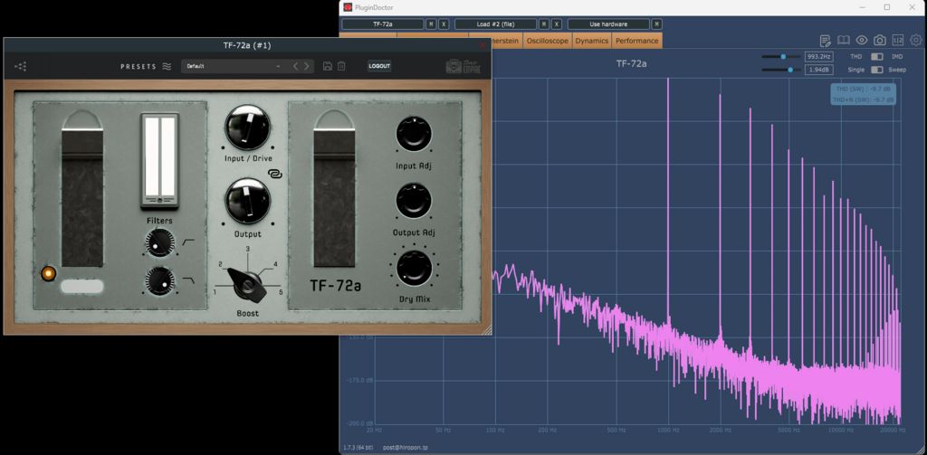Go to previous preset arrow
Screen dimensions: 927x455
tap(296, 66)
